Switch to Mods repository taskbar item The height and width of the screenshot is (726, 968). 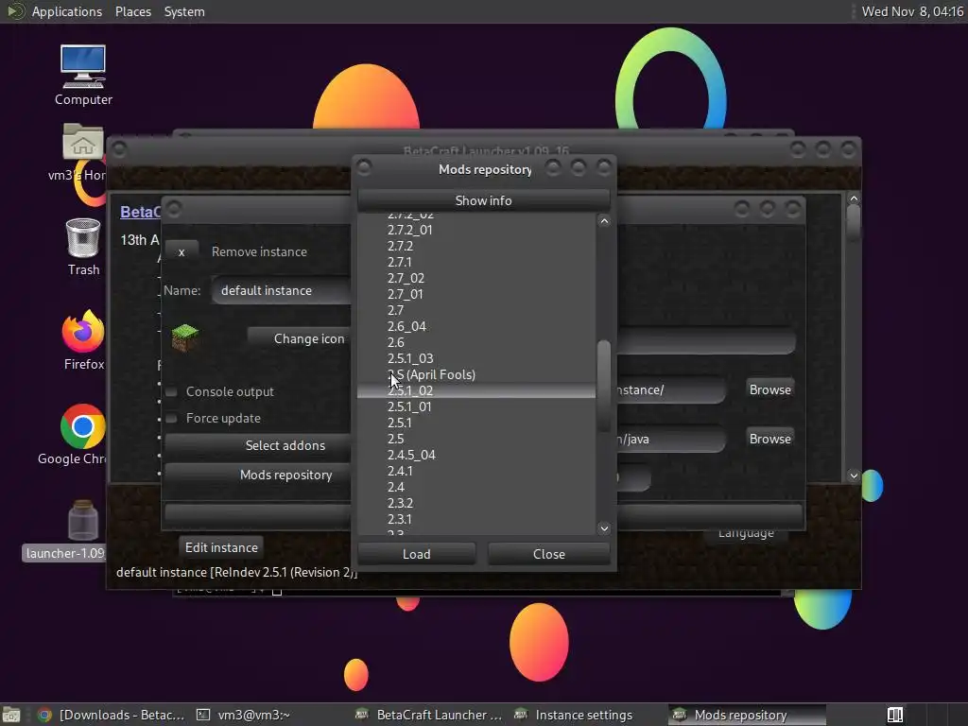coord(747,715)
